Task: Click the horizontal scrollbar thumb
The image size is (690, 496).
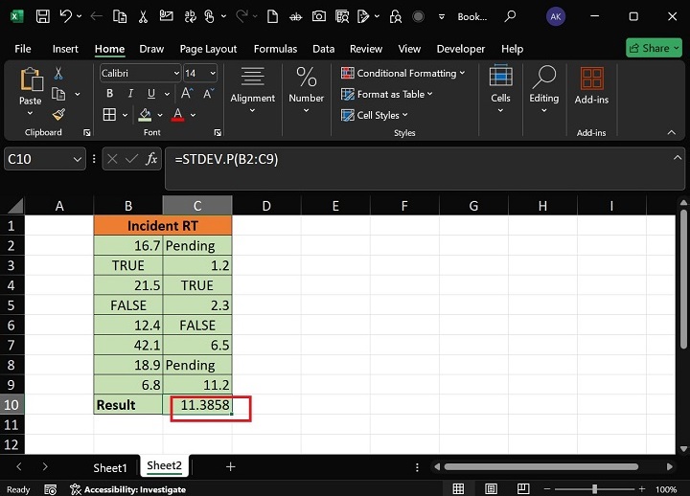Action: click(x=541, y=467)
